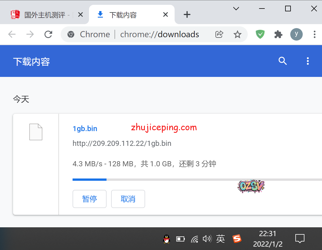Click the user profile avatar icon
This screenshot has width=322, height=250.
[296, 34]
